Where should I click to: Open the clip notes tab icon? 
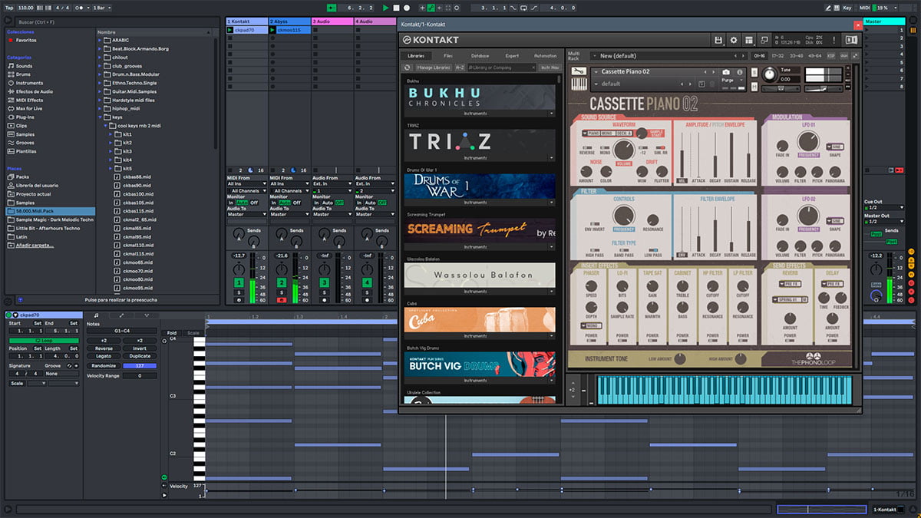(x=96, y=315)
